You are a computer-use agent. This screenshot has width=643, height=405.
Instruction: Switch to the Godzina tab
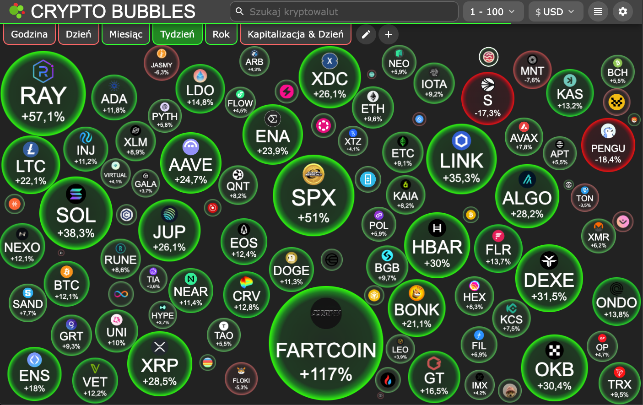tap(29, 34)
